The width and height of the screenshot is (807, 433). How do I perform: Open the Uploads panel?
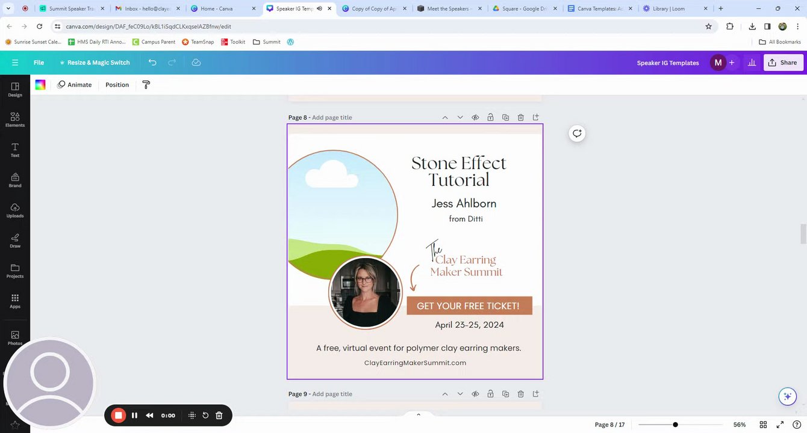click(15, 210)
